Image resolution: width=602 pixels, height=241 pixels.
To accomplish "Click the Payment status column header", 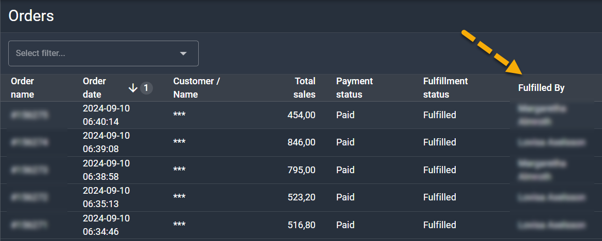I will tap(354, 88).
